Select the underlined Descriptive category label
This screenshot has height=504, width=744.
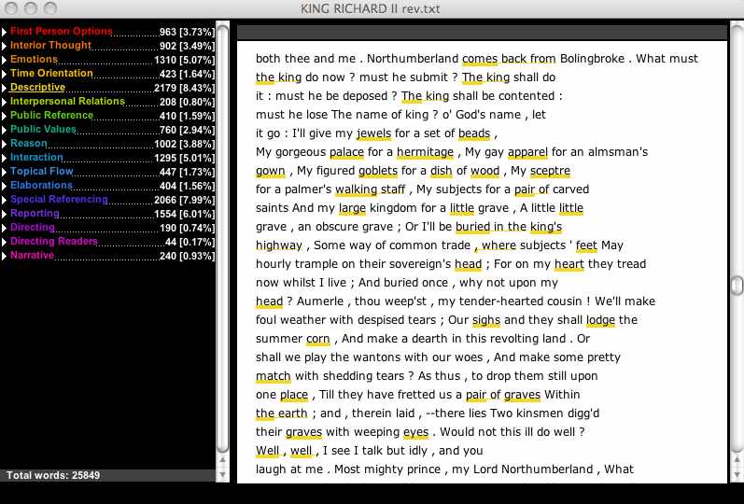click(37, 88)
